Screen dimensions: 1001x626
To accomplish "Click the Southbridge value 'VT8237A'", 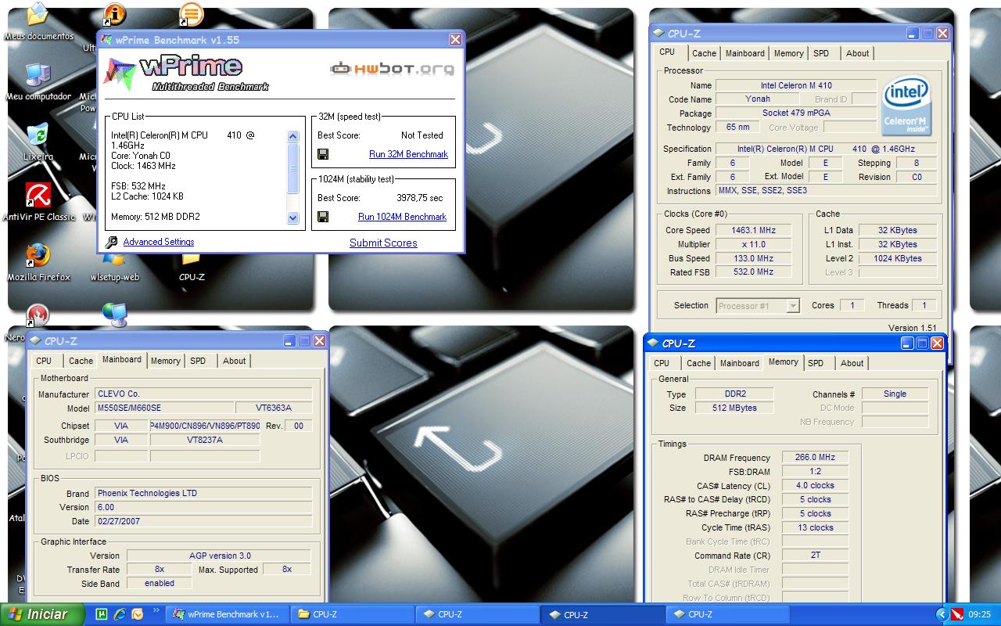I will click(205, 440).
